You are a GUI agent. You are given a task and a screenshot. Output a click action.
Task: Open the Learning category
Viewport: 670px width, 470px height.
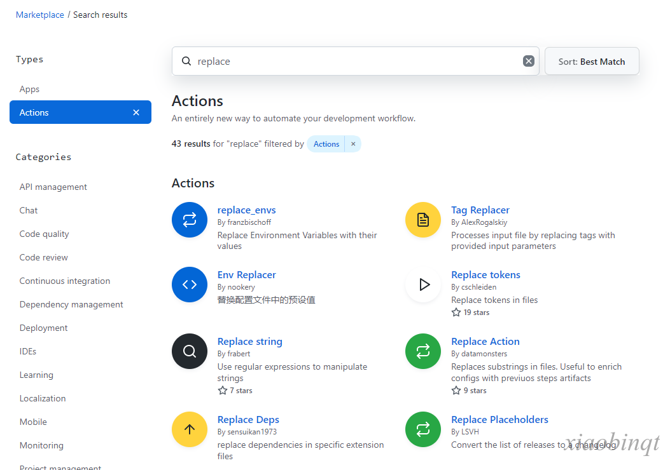point(36,375)
